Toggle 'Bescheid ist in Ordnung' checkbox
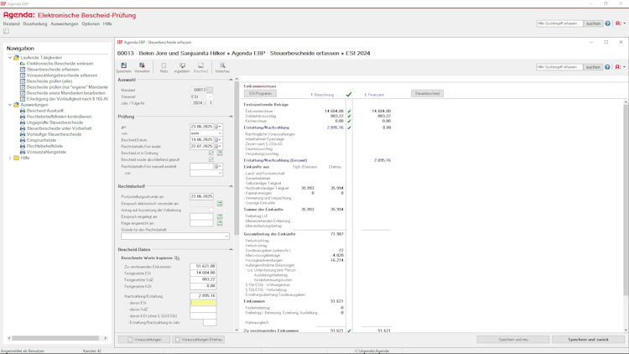This screenshot has width=629, height=354. click(x=211, y=153)
